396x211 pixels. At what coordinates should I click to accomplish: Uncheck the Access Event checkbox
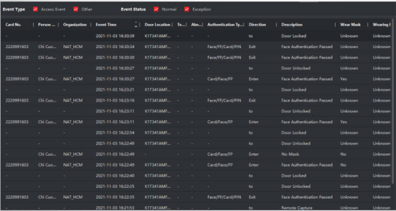[x=36, y=9]
